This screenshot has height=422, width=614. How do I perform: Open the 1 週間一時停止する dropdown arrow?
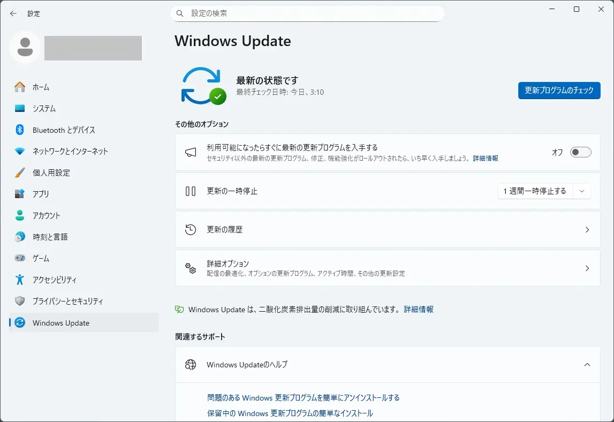click(582, 191)
